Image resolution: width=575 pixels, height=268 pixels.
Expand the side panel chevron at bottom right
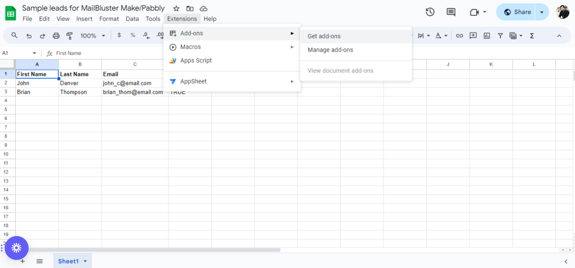click(x=567, y=261)
